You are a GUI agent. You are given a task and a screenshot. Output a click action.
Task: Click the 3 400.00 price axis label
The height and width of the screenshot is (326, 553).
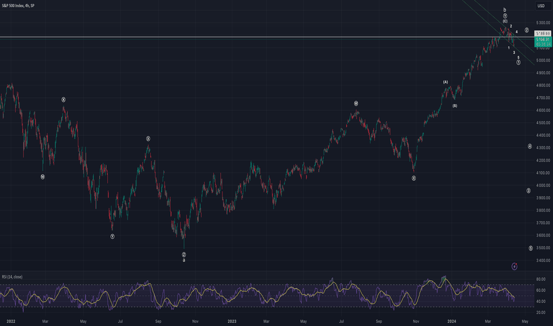point(543,260)
